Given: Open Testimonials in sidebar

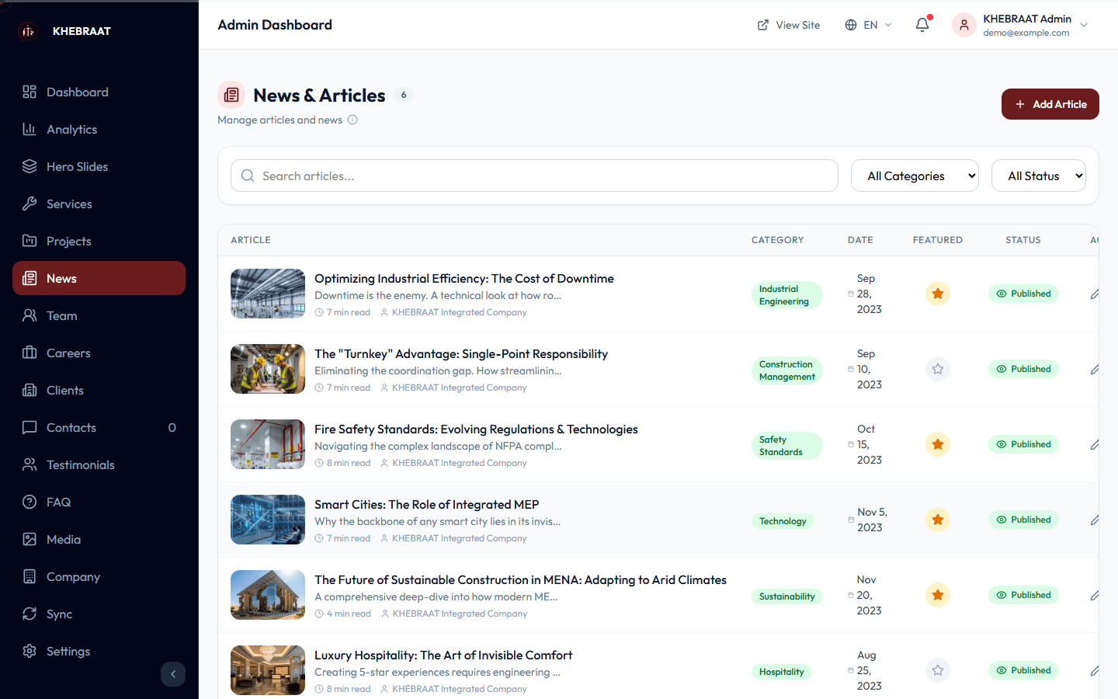Looking at the screenshot, I should 99,464.
